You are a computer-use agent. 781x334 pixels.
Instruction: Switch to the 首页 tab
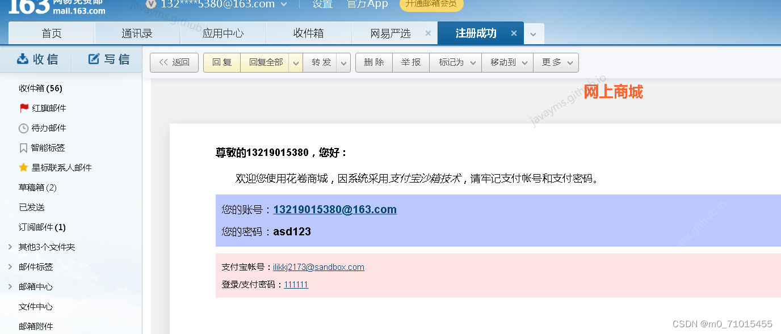click(x=52, y=33)
